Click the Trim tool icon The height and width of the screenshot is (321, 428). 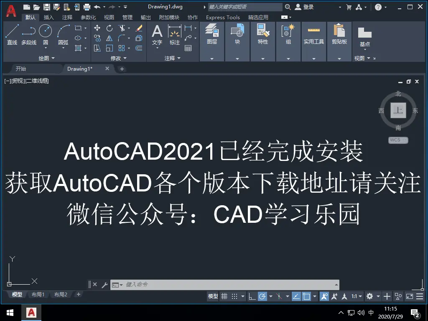point(122,28)
